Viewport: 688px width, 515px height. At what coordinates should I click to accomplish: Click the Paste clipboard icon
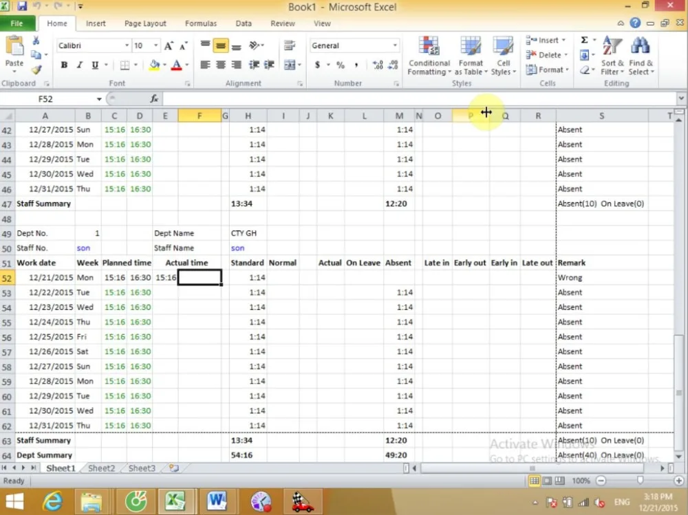click(x=14, y=47)
